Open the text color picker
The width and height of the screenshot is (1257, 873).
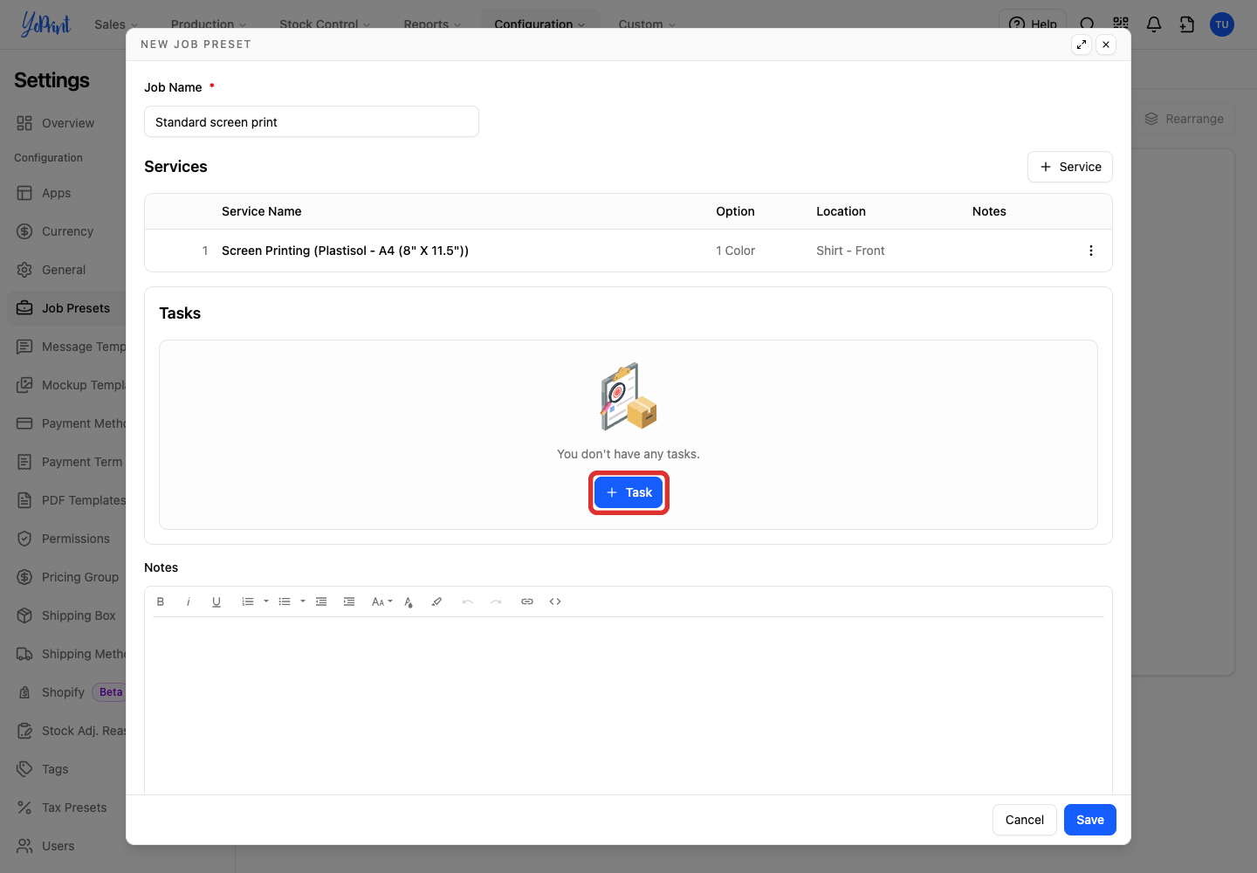[x=409, y=601]
